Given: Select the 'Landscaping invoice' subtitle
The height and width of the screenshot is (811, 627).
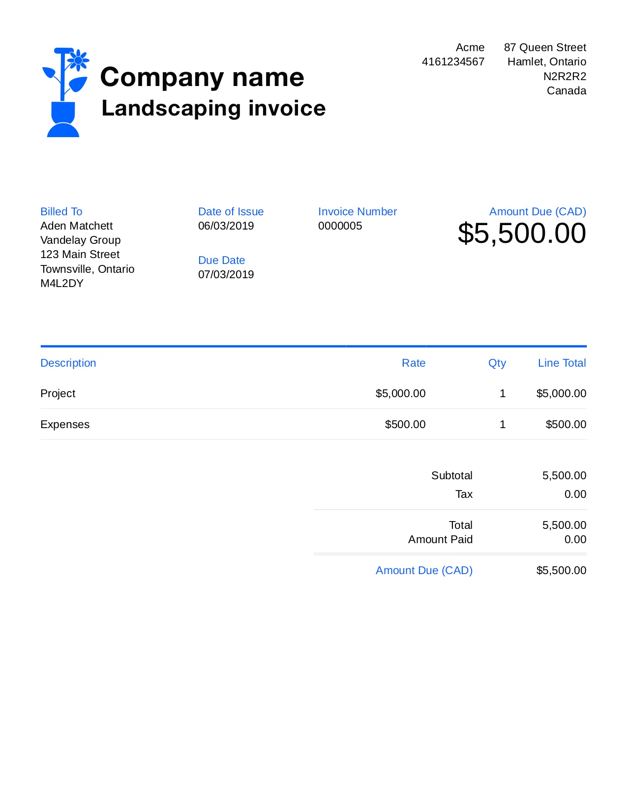Looking at the screenshot, I should coord(213,108).
